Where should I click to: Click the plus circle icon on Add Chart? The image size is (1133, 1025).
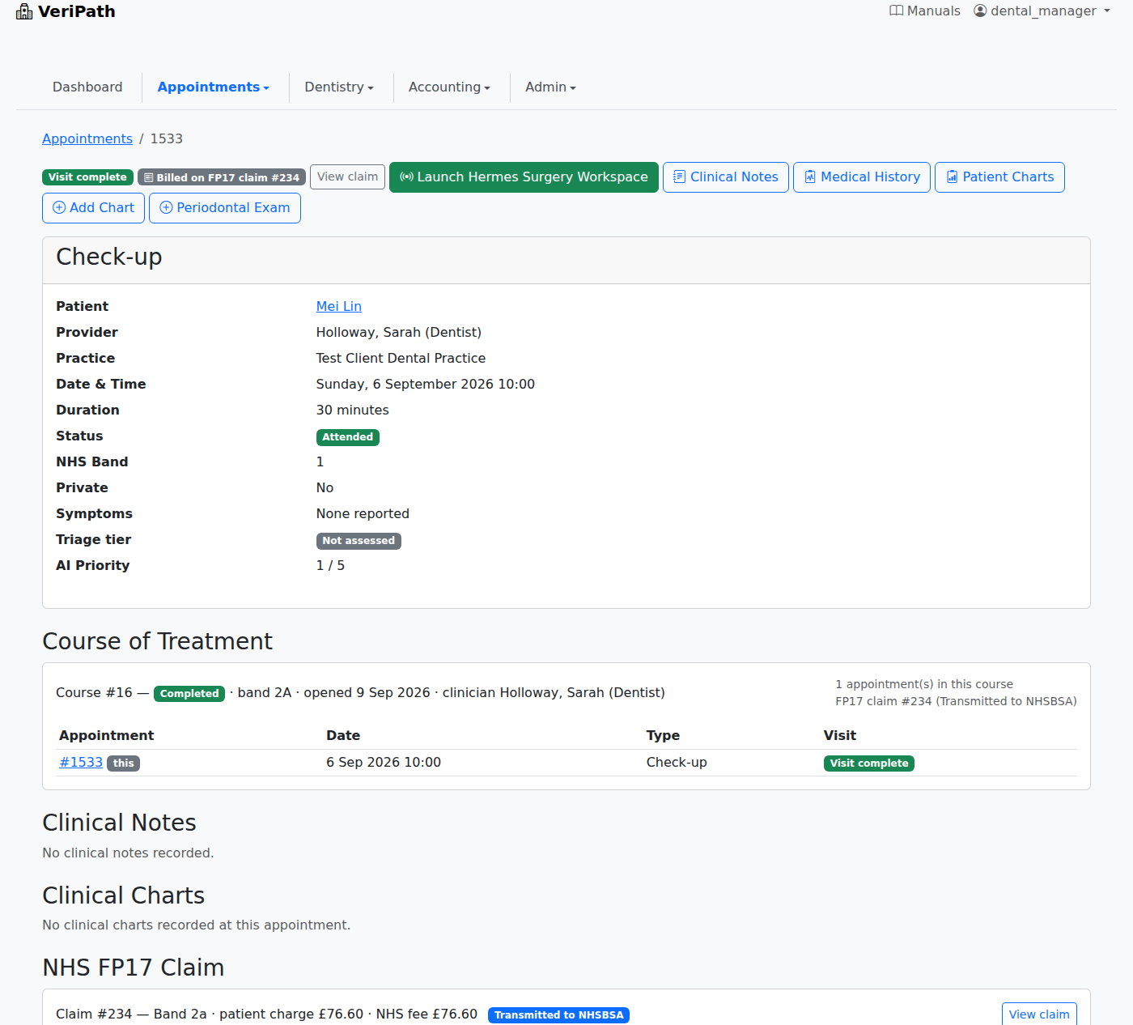(59, 207)
